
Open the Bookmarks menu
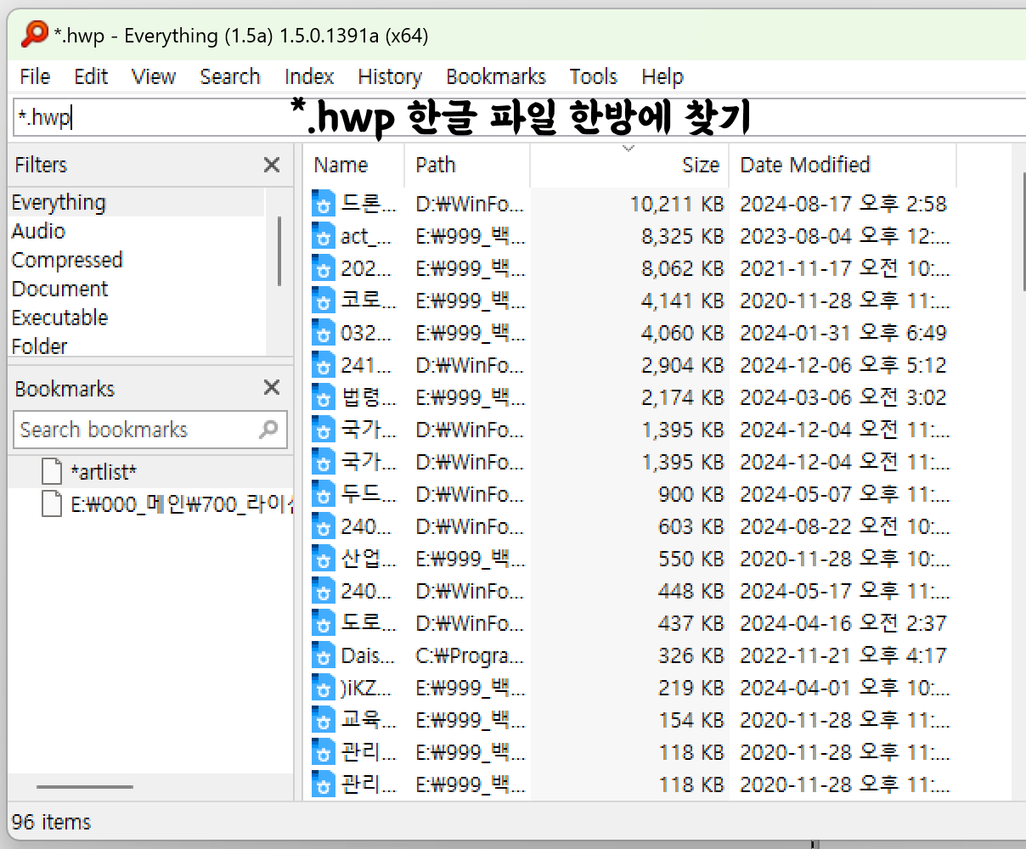496,77
